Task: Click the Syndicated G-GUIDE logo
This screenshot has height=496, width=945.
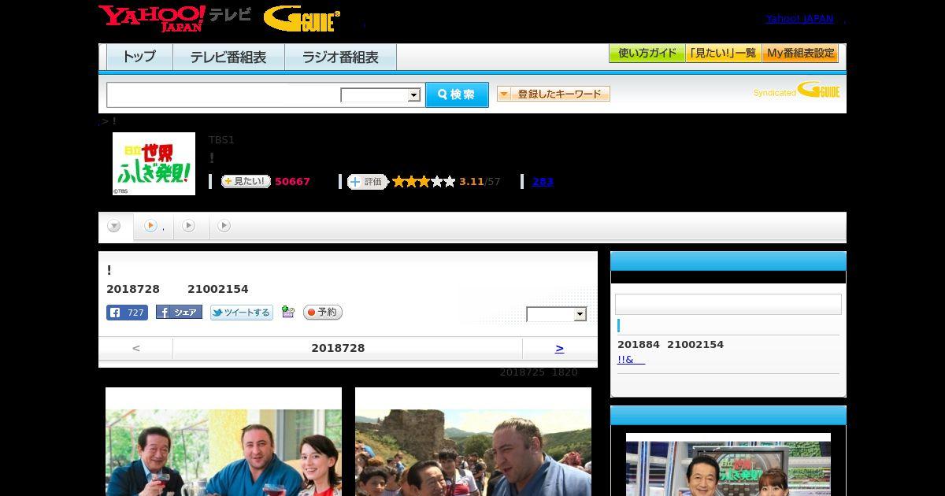Action: click(797, 90)
